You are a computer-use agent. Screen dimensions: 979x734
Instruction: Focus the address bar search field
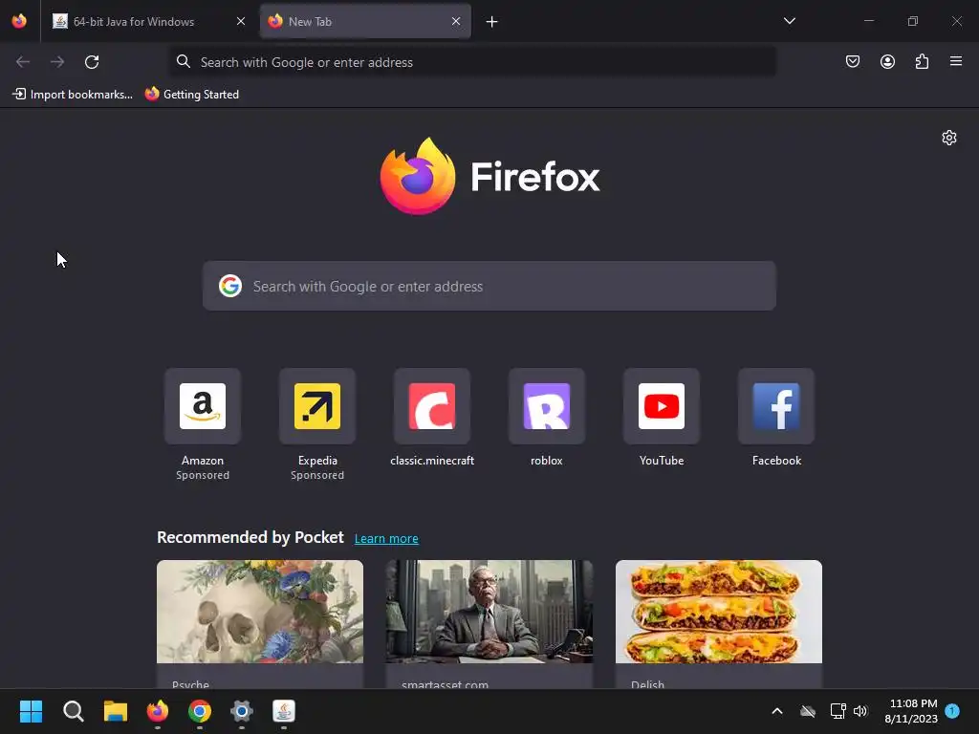coord(472,62)
